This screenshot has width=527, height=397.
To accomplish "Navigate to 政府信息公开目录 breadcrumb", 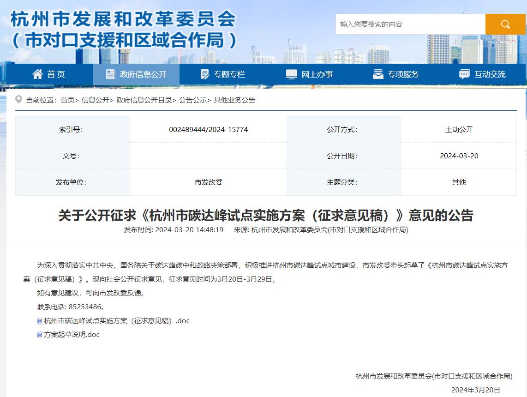I will [x=144, y=100].
